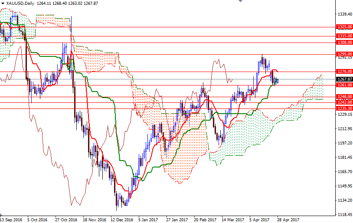Select the 1295.00 red price level label
The image size is (353, 223).
[344, 54]
